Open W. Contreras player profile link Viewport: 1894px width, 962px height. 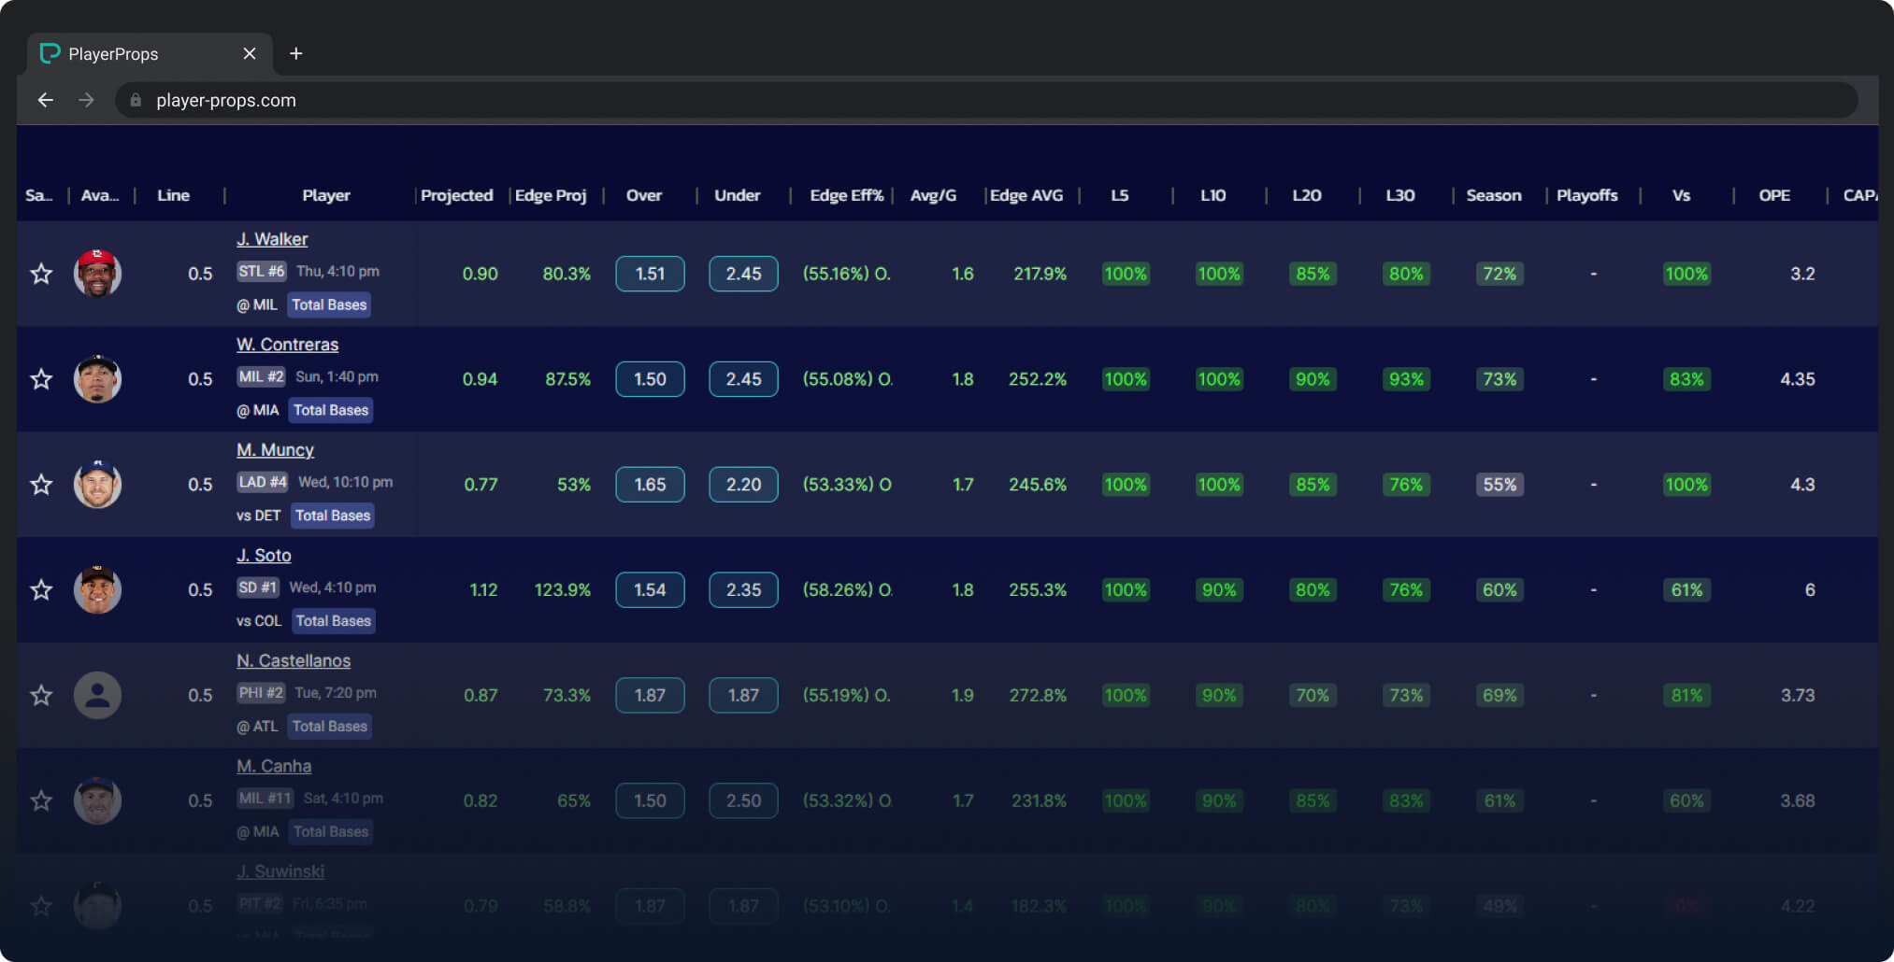point(287,345)
